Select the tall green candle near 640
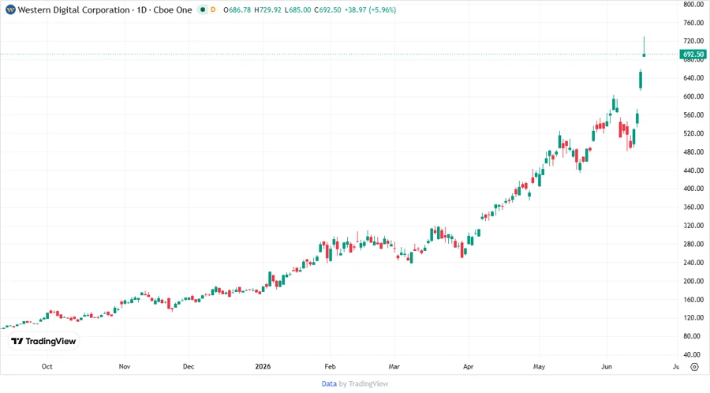 tap(641, 80)
